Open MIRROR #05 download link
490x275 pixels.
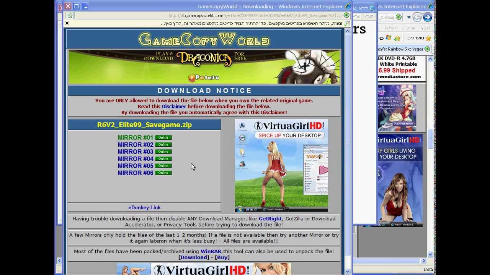point(135,166)
